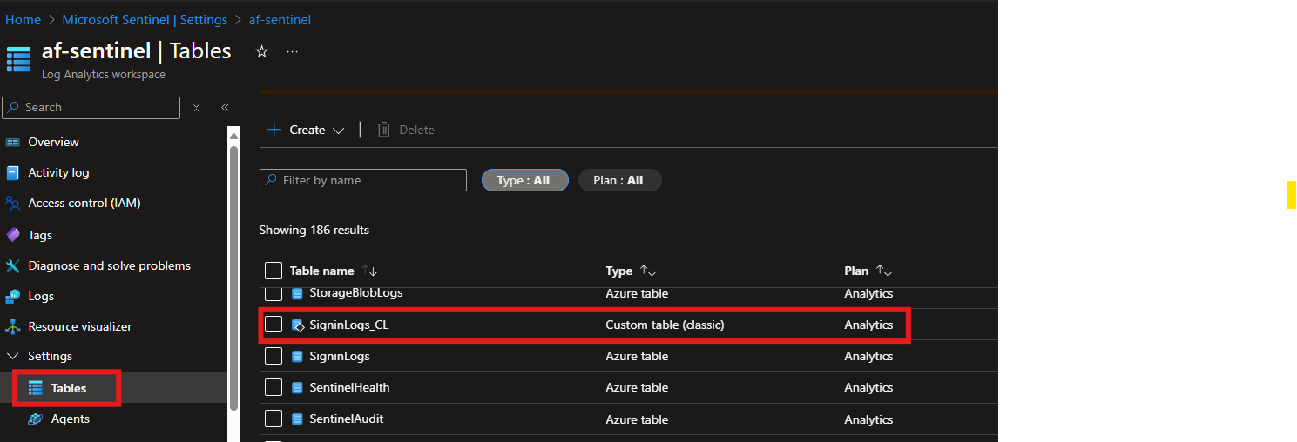Check the SentinelHealth row checkbox
The width and height of the screenshot is (1297, 442).
coord(274,387)
